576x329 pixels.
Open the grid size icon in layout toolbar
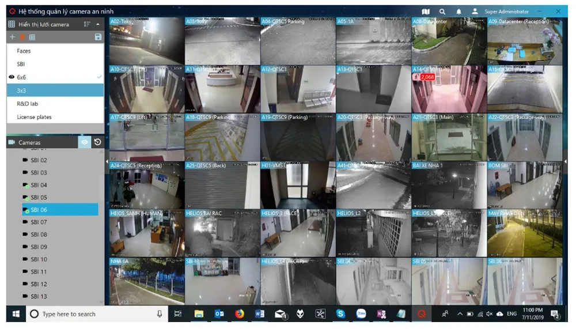[x=32, y=37]
